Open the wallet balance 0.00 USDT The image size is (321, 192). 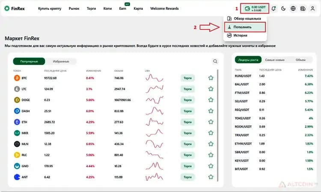coord(255,9)
